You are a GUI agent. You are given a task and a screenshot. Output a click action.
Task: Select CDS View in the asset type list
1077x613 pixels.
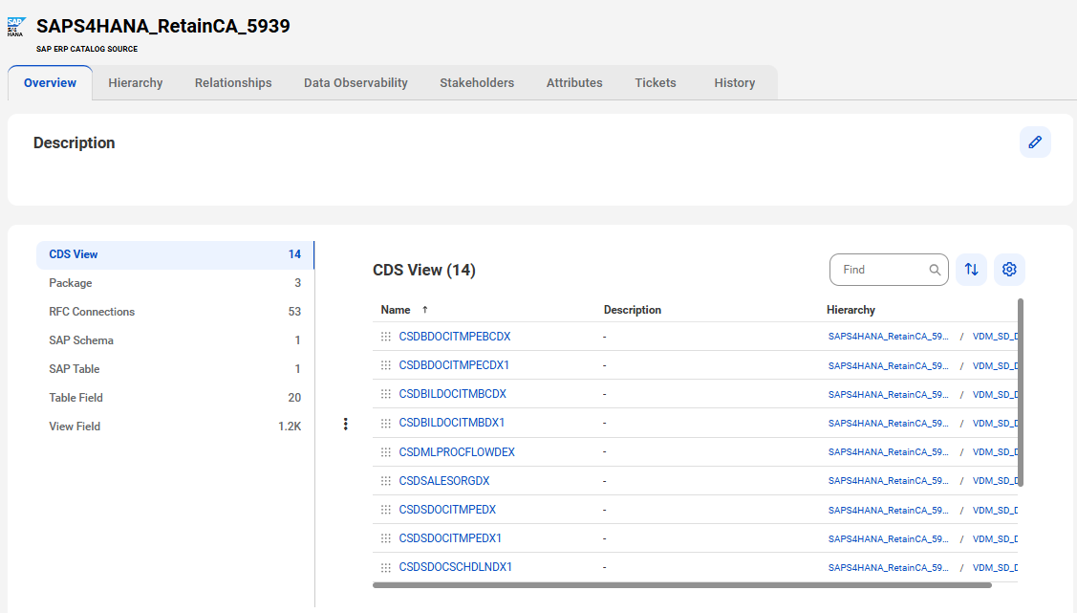point(175,254)
